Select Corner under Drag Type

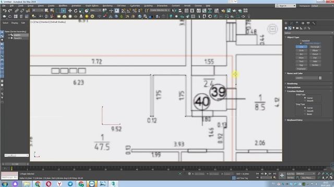[305, 108]
